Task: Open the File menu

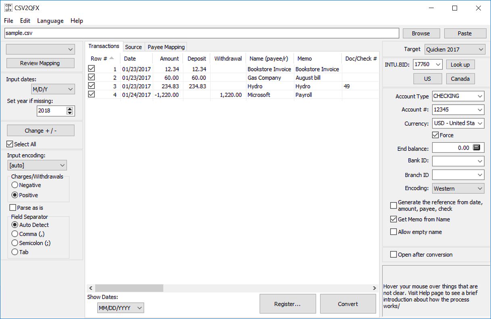Action: [8, 21]
